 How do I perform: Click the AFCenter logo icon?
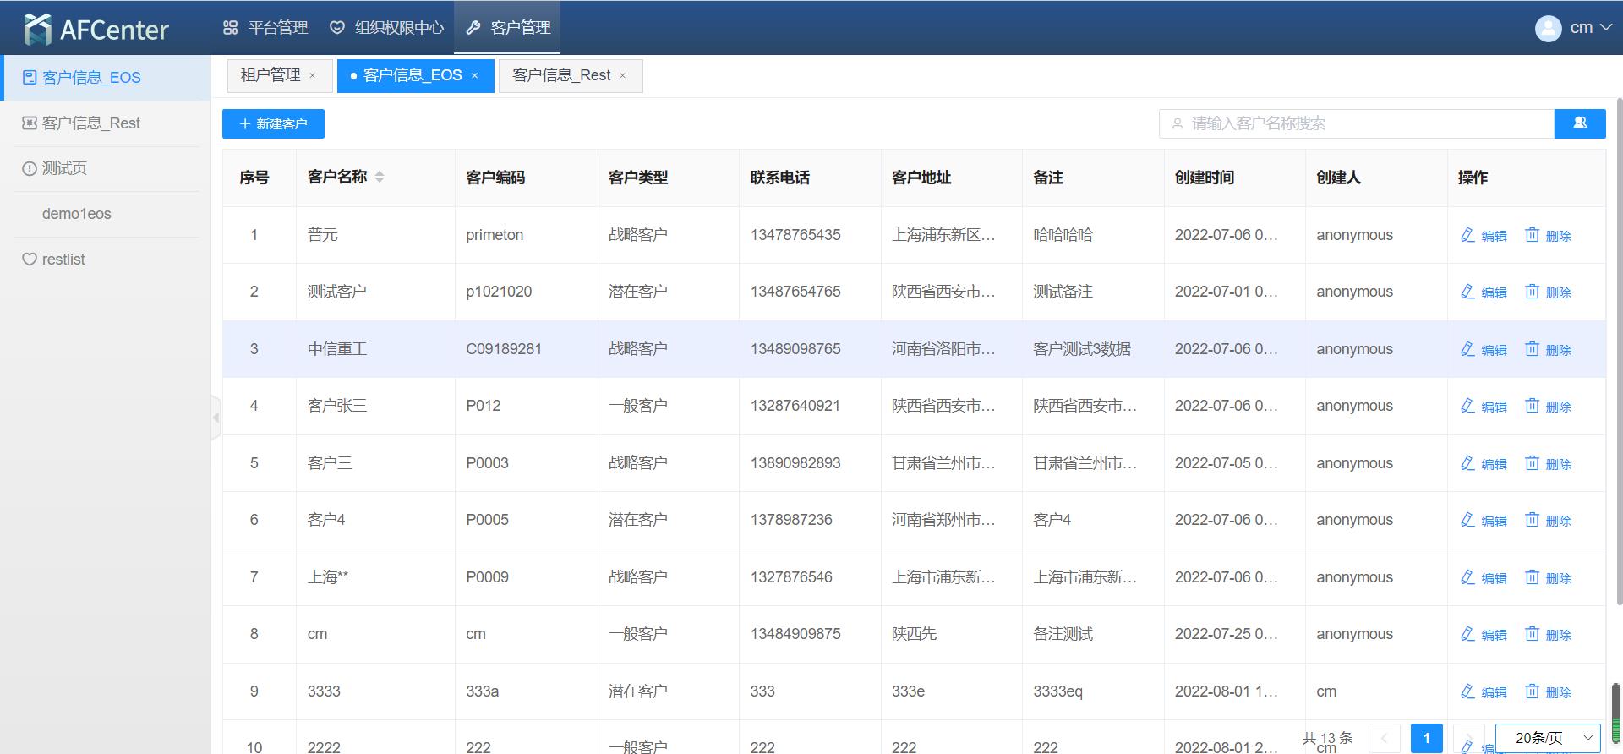click(x=37, y=29)
